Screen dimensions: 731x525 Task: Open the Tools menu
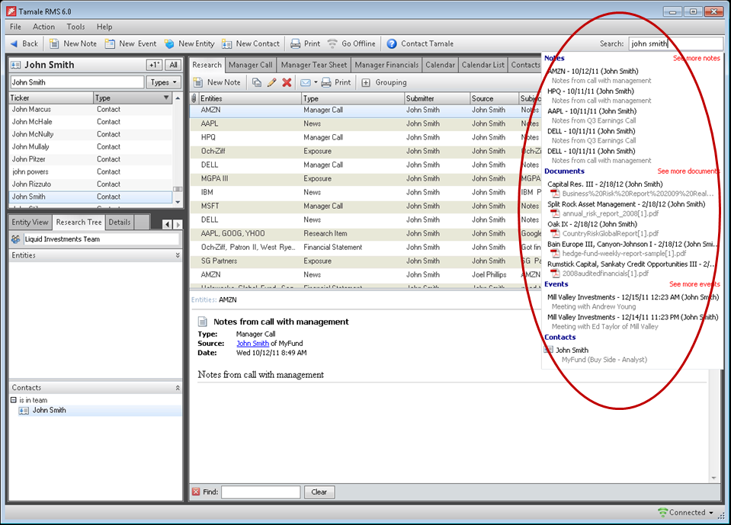pos(75,27)
